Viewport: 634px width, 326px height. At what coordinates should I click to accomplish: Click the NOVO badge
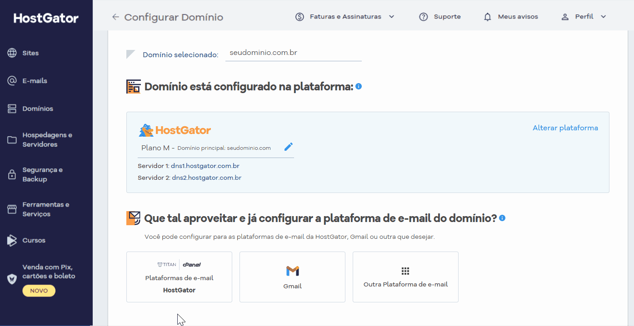(39, 291)
